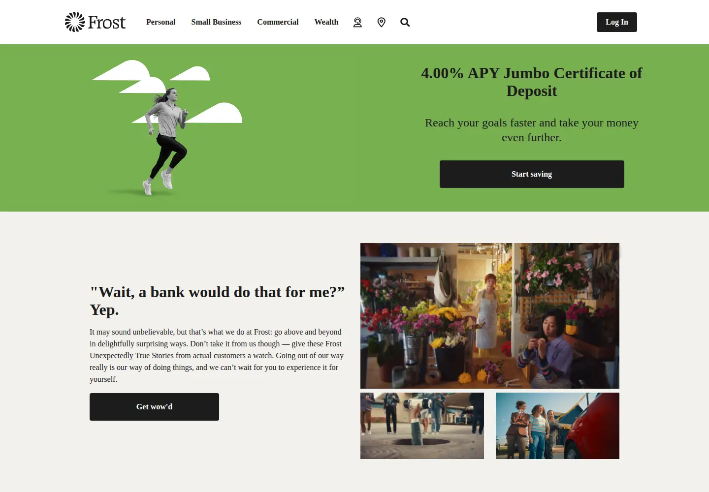The image size is (709, 492).
Task: Open the customer support headset icon
Action: (x=357, y=22)
